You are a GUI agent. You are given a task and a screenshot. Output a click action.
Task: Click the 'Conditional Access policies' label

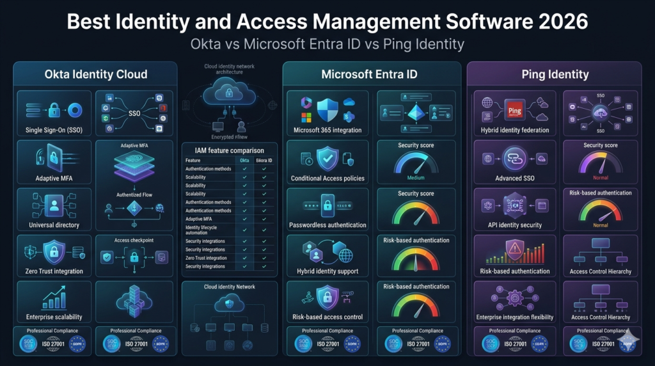click(x=327, y=178)
